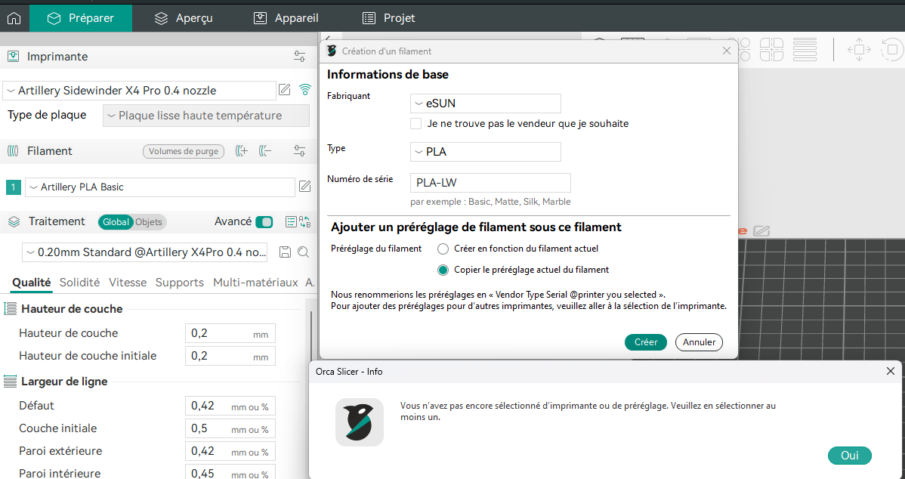This screenshot has height=479, width=905.
Task: Click the Numéro de série text field
Action: pyautogui.click(x=490, y=183)
